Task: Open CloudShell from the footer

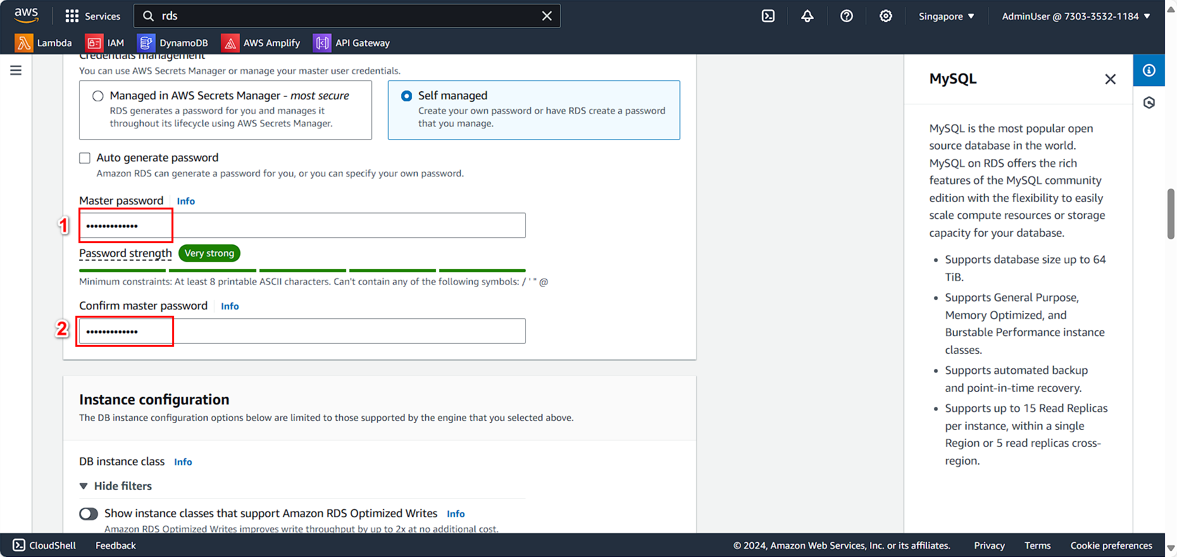Action: pyautogui.click(x=45, y=546)
